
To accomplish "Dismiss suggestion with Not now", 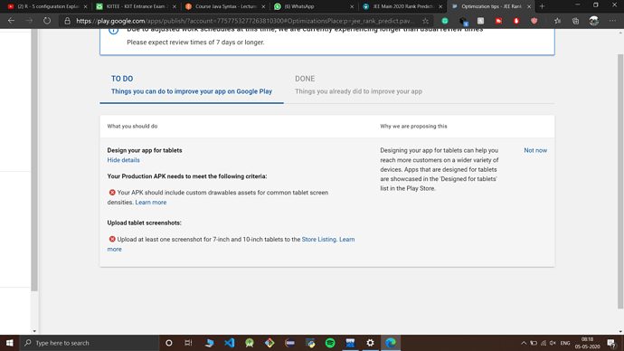I will 535,150.
